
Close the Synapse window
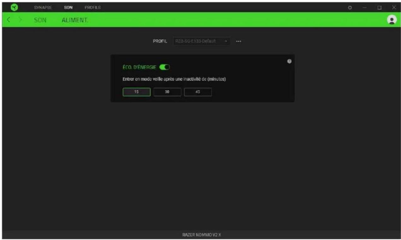tap(394, 7)
